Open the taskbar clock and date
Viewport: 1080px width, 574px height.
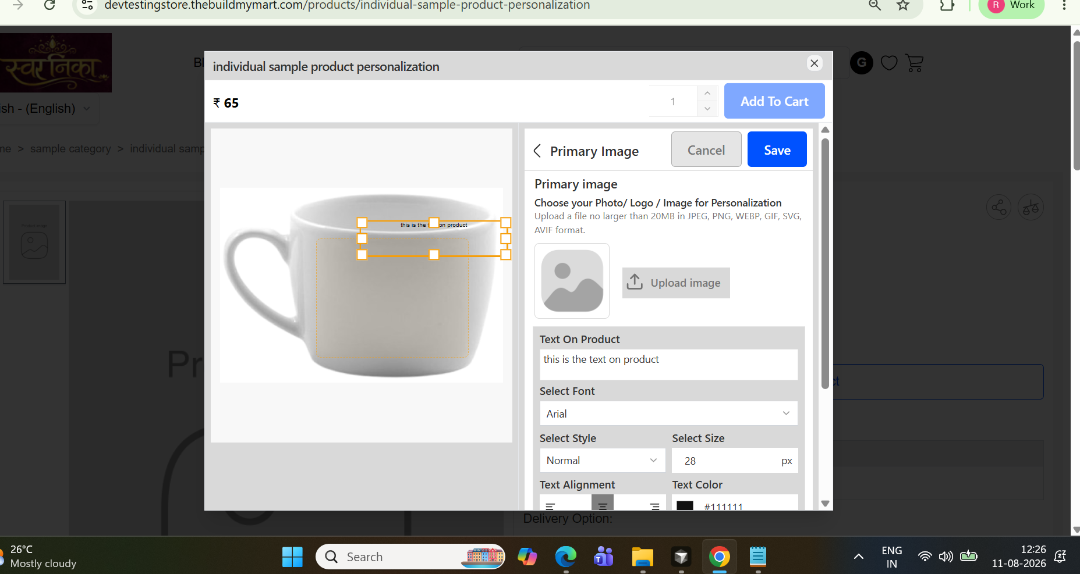(x=1019, y=557)
